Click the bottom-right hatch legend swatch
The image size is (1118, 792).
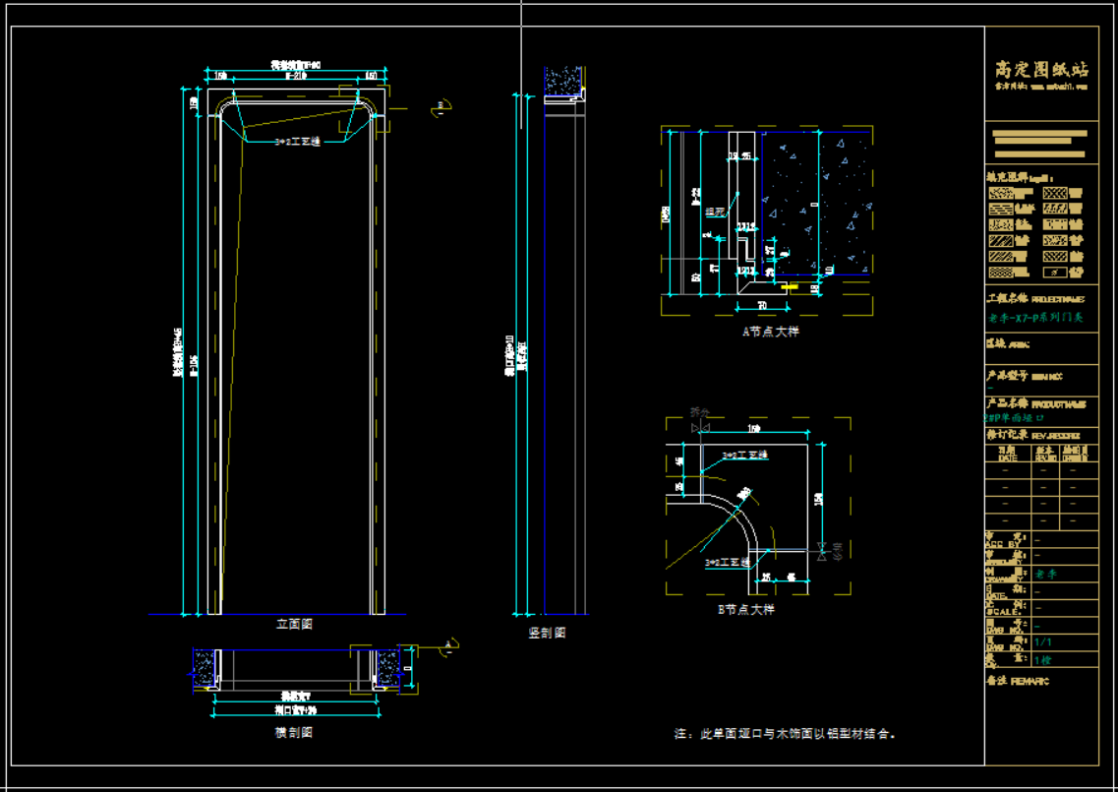(x=1055, y=272)
